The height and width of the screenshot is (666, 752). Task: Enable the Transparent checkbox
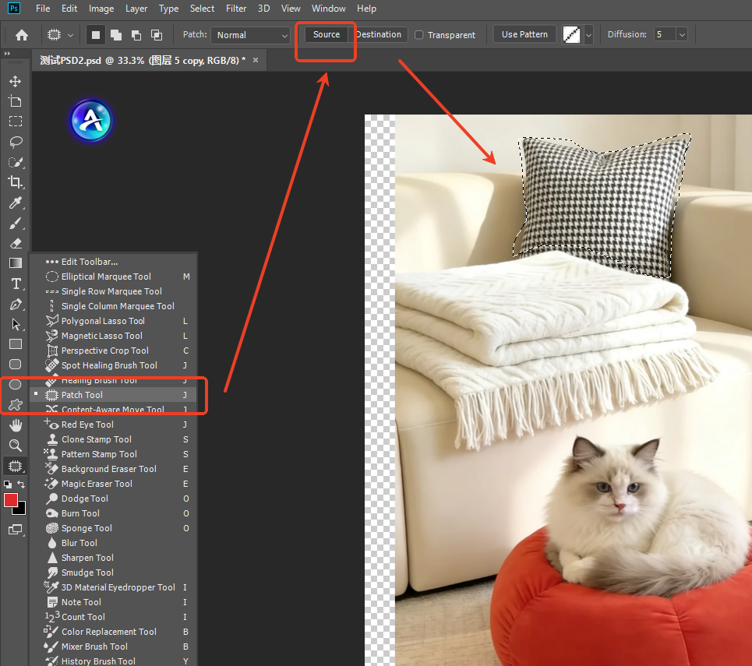pyautogui.click(x=418, y=34)
